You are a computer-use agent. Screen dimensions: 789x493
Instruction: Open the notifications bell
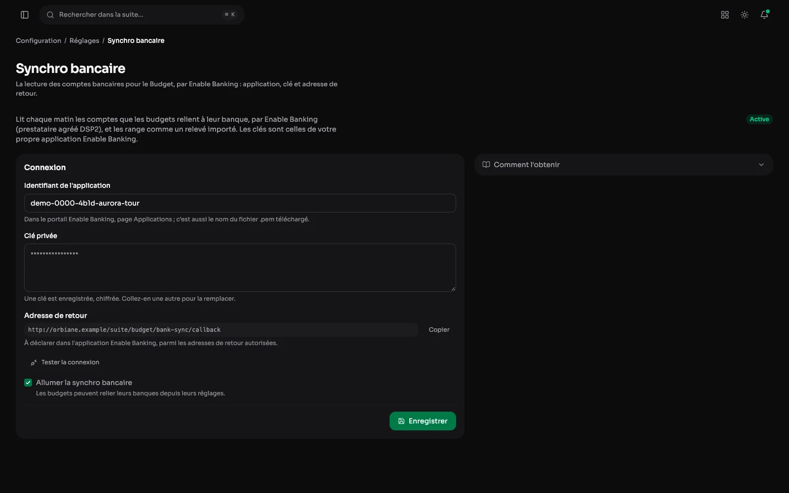764,15
